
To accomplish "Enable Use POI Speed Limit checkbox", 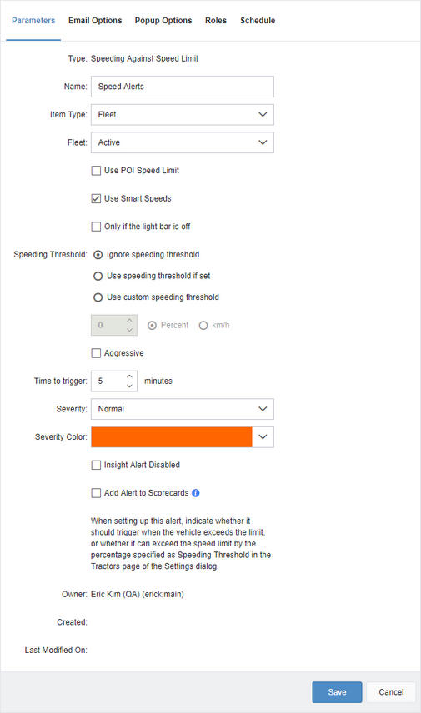I will [96, 171].
